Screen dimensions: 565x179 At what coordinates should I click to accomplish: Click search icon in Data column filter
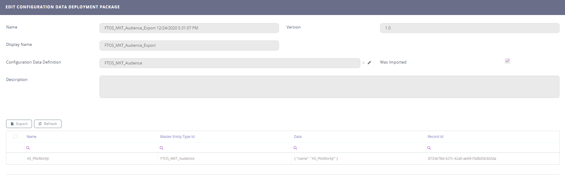pyautogui.click(x=295, y=148)
